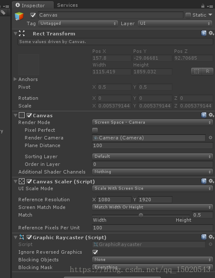Click the Graphic Raycaster component icon
The image size is (215, 278).
coord(22,237)
